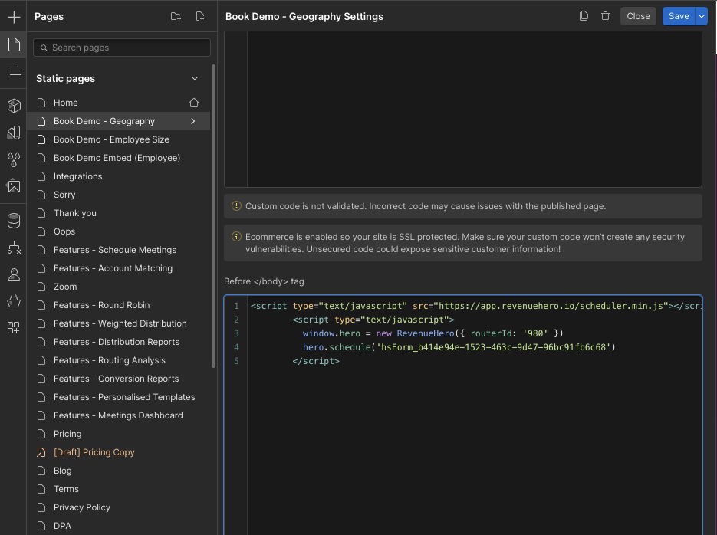Viewport: 717px width, 535px height.
Task: Click draft icon beside [Draft] Pricing Copy
Action: tap(41, 452)
